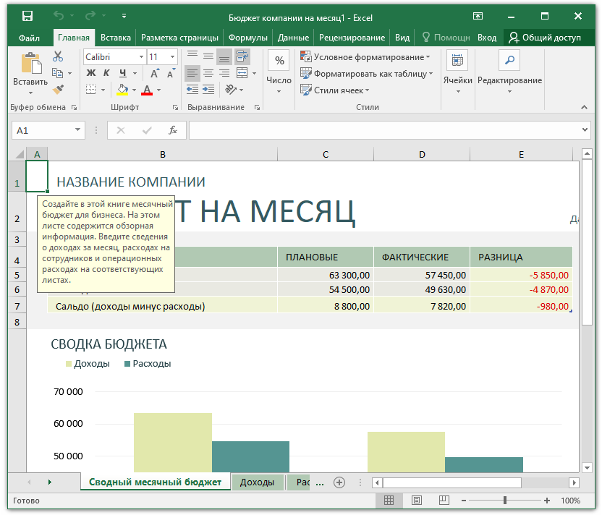Open font size 11 dropdown
The width and height of the screenshot is (602, 515).
pyautogui.click(x=172, y=57)
